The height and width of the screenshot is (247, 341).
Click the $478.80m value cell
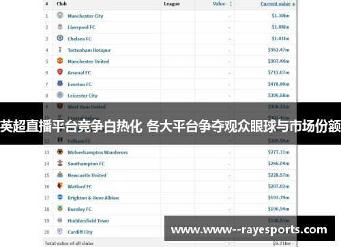[x=279, y=84]
